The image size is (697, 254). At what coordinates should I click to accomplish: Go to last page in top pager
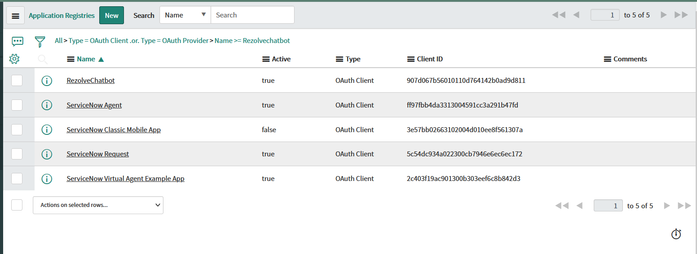681,15
